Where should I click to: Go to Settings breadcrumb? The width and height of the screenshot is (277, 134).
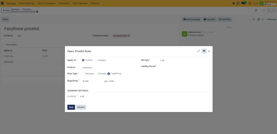pyautogui.click(x=16, y=9)
